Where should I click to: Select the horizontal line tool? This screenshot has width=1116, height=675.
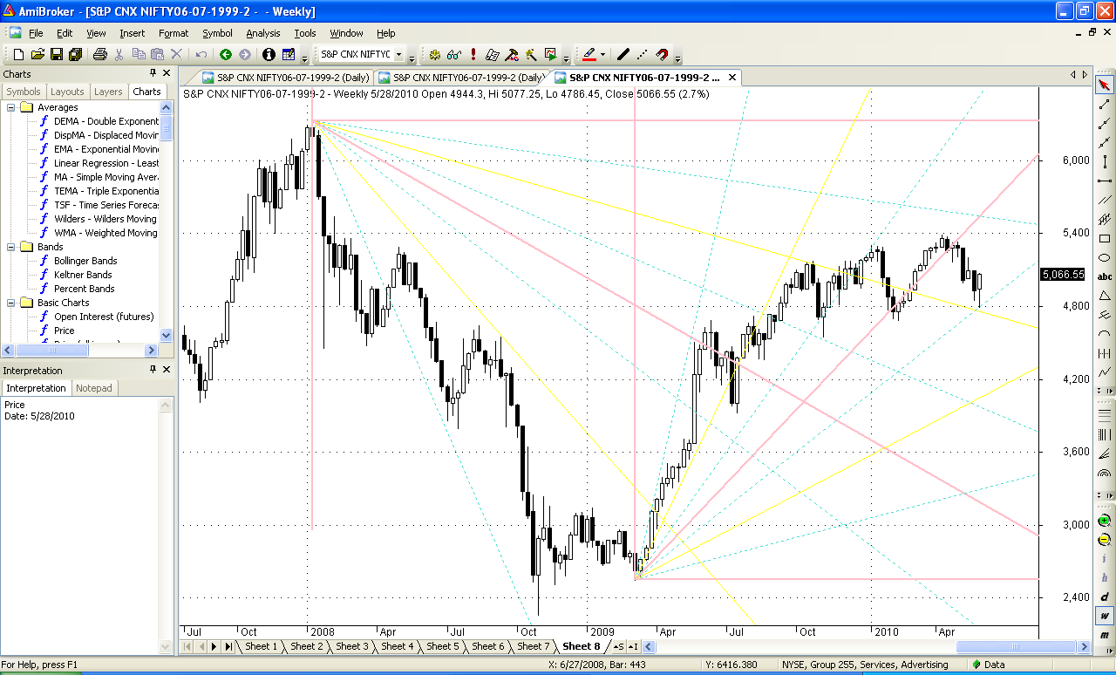[x=1105, y=181]
